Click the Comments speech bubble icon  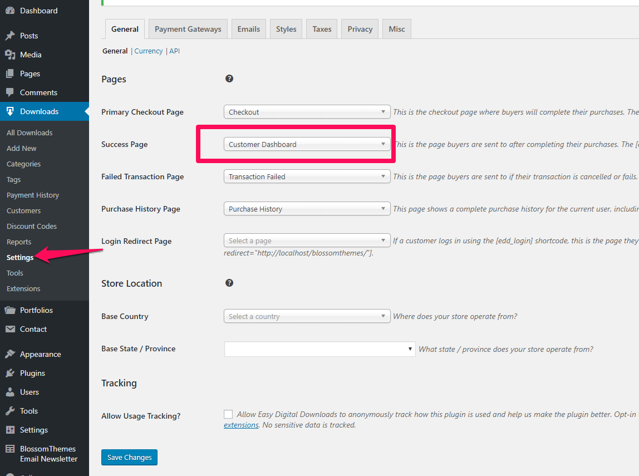[x=10, y=92]
